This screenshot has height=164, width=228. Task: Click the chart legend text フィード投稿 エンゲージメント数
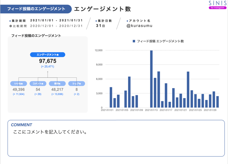tap(160, 41)
